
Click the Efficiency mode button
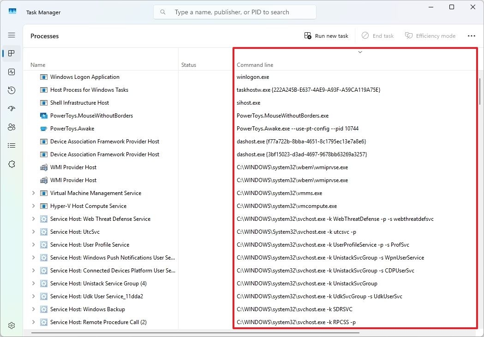[430, 35]
